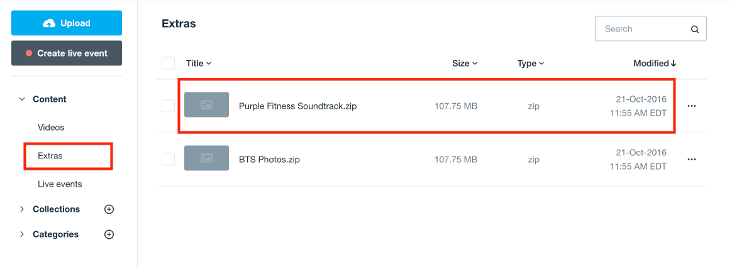Add a new category with plus icon
Viewport: 732px width, 269px height.
click(109, 234)
